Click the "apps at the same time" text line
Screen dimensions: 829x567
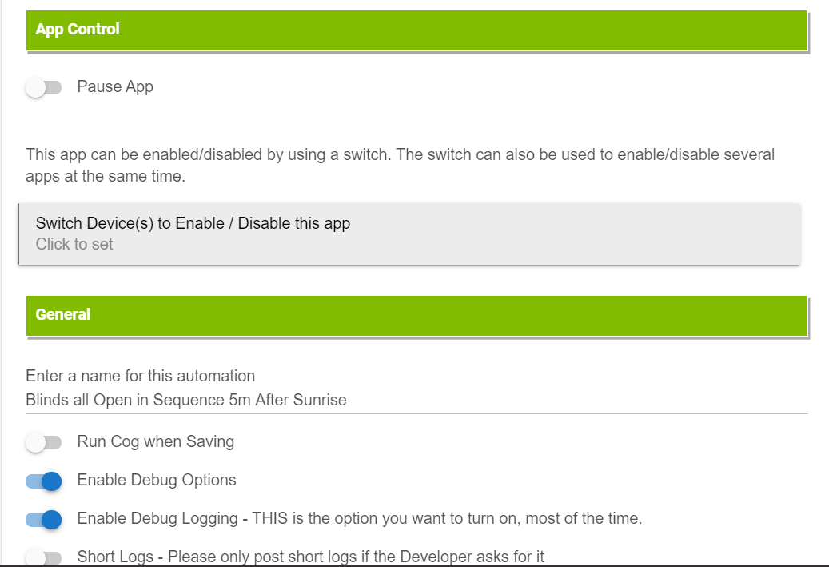coord(106,176)
